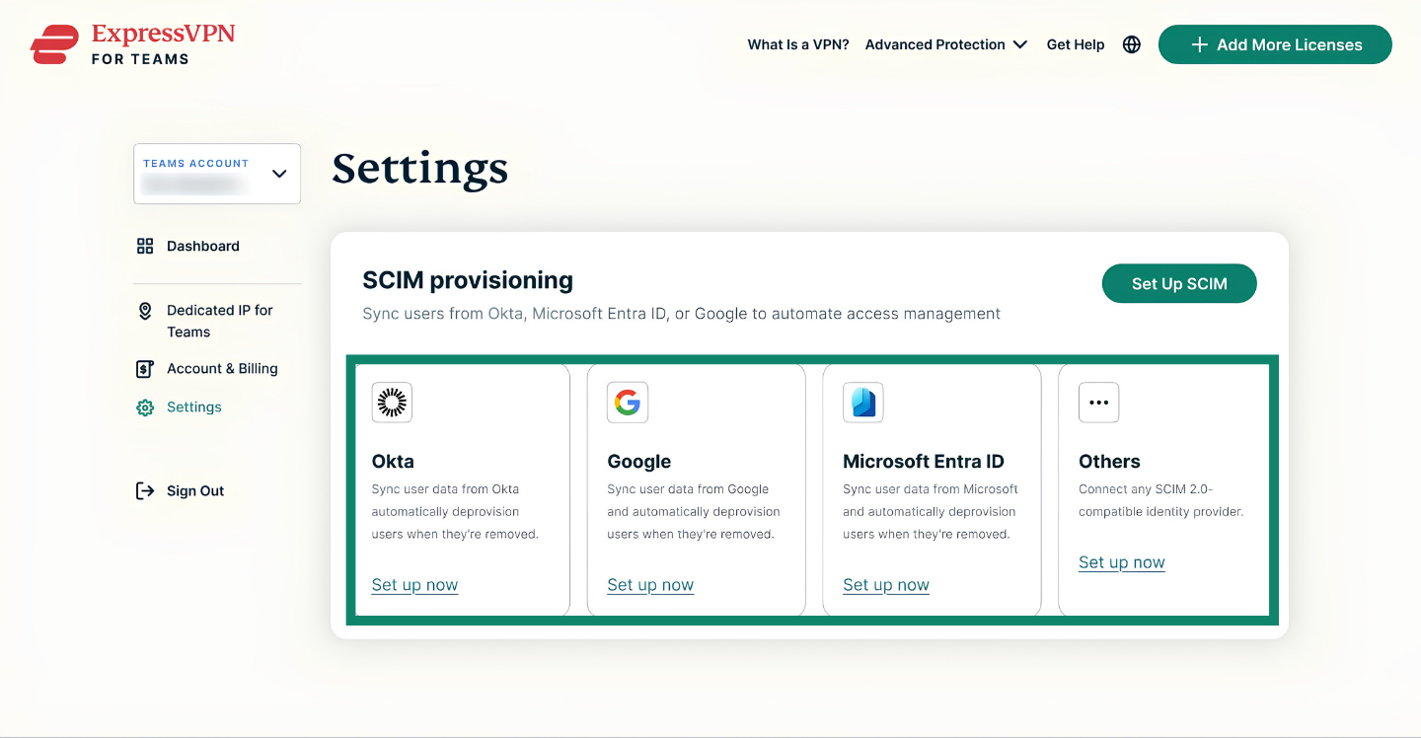Click the Okta card title
This screenshot has height=738, width=1421.
pyautogui.click(x=393, y=461)
